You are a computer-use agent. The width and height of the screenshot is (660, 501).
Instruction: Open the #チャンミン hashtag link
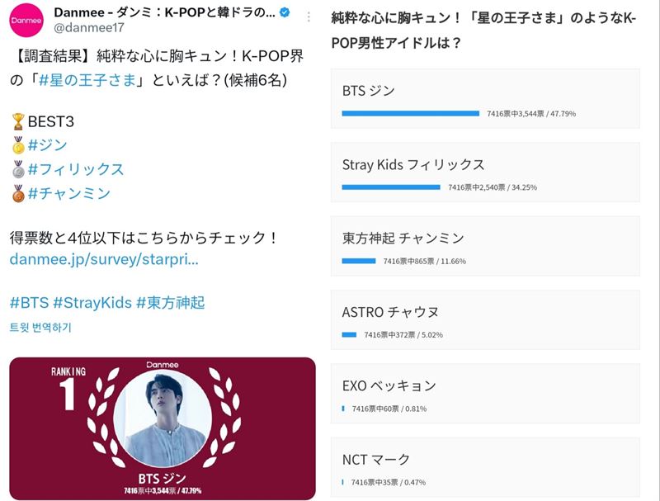point(69,193)
